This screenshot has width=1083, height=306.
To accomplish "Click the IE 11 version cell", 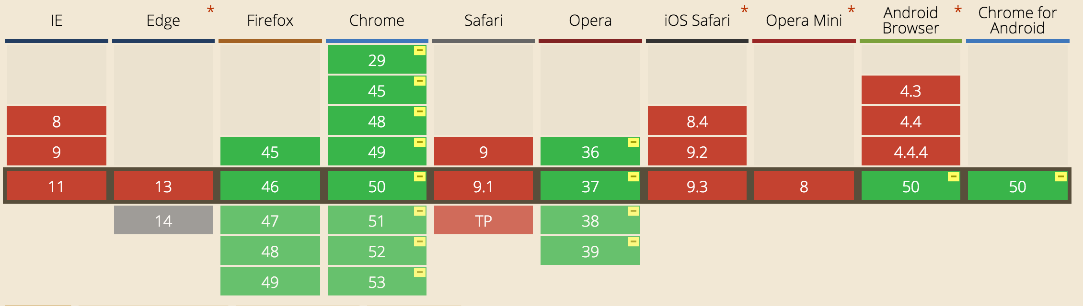I will [x=57, y=186].
